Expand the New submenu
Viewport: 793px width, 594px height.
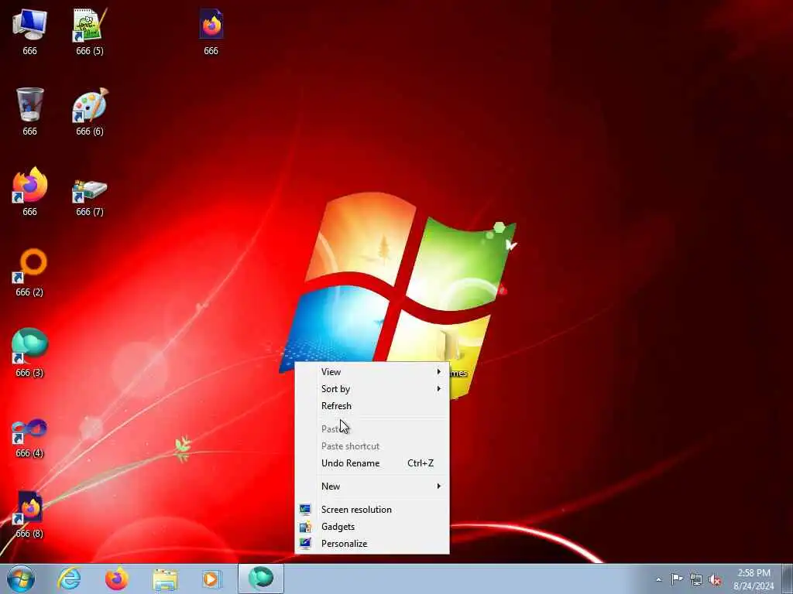tap(372, 486)
